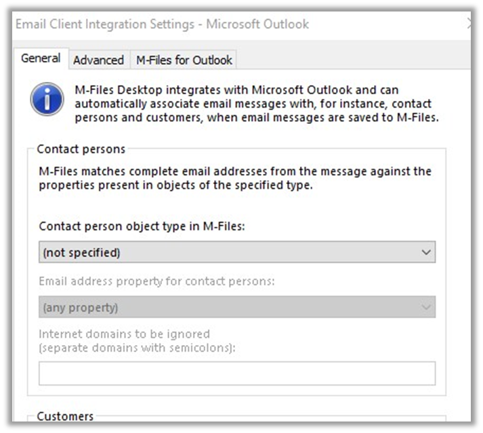The height and width of the screenshot is (433, 483).
Task: Switch to the General tab
Action: 41,59
